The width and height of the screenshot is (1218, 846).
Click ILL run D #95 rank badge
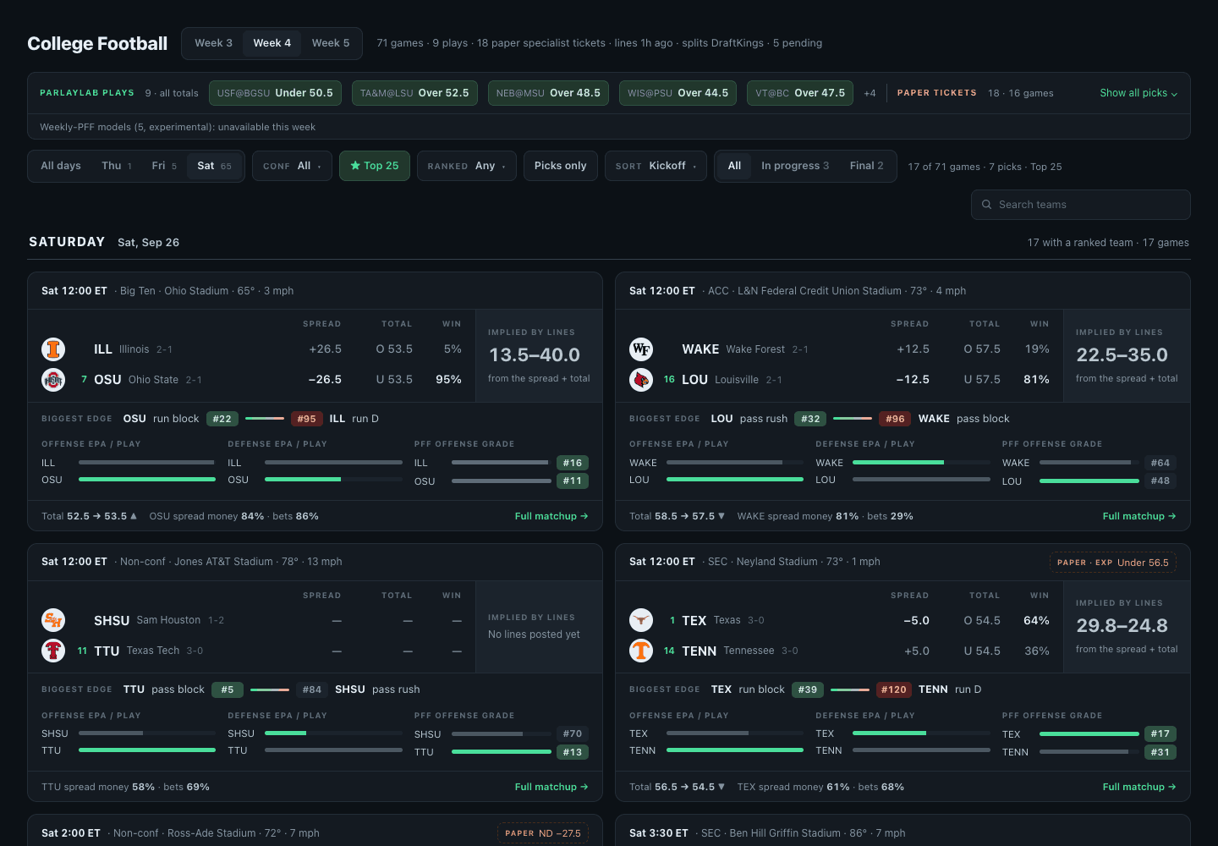306,419
